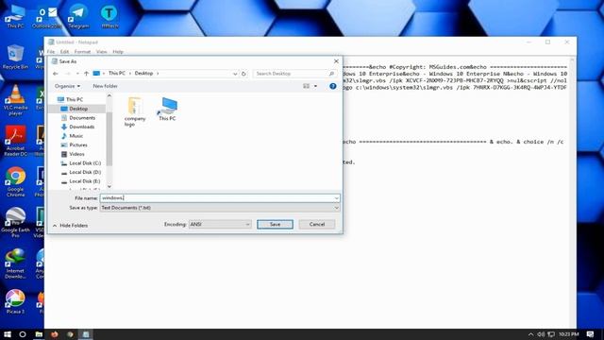Viewport: 604px width, 340px height.
Task: Open Notepad Help menu
Action: point(118,52)
